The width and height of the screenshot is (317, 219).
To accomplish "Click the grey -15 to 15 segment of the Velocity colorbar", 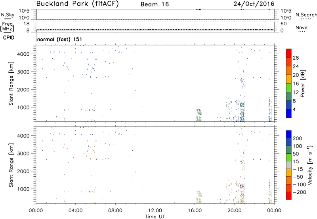I will (289, 165).
